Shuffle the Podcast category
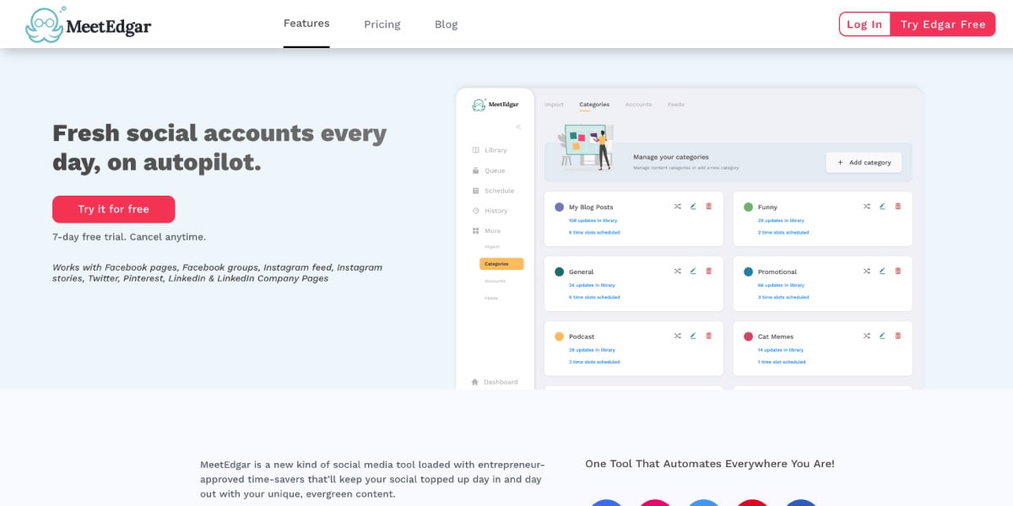The width and height of the screenshot is (1013, 506). pyautogui.click(x=677, y=336)
